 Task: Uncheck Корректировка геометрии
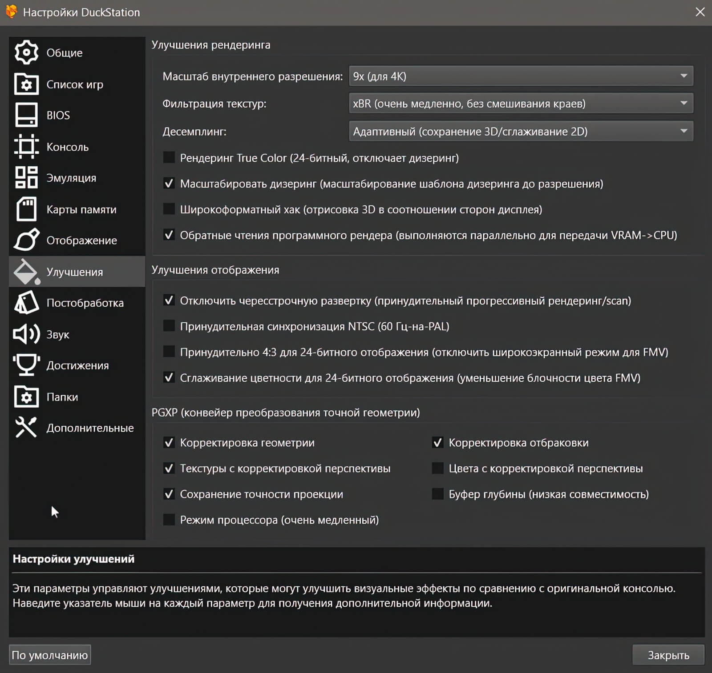pyautogui.click(x=169, y=442)
